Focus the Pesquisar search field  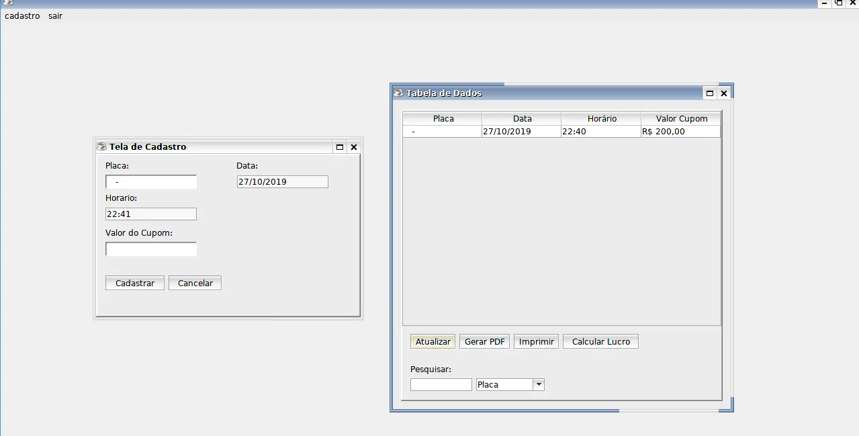(441, 385)
